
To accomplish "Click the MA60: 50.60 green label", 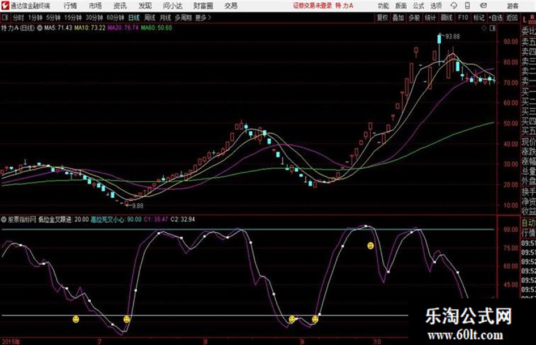I will pos(157,28).
